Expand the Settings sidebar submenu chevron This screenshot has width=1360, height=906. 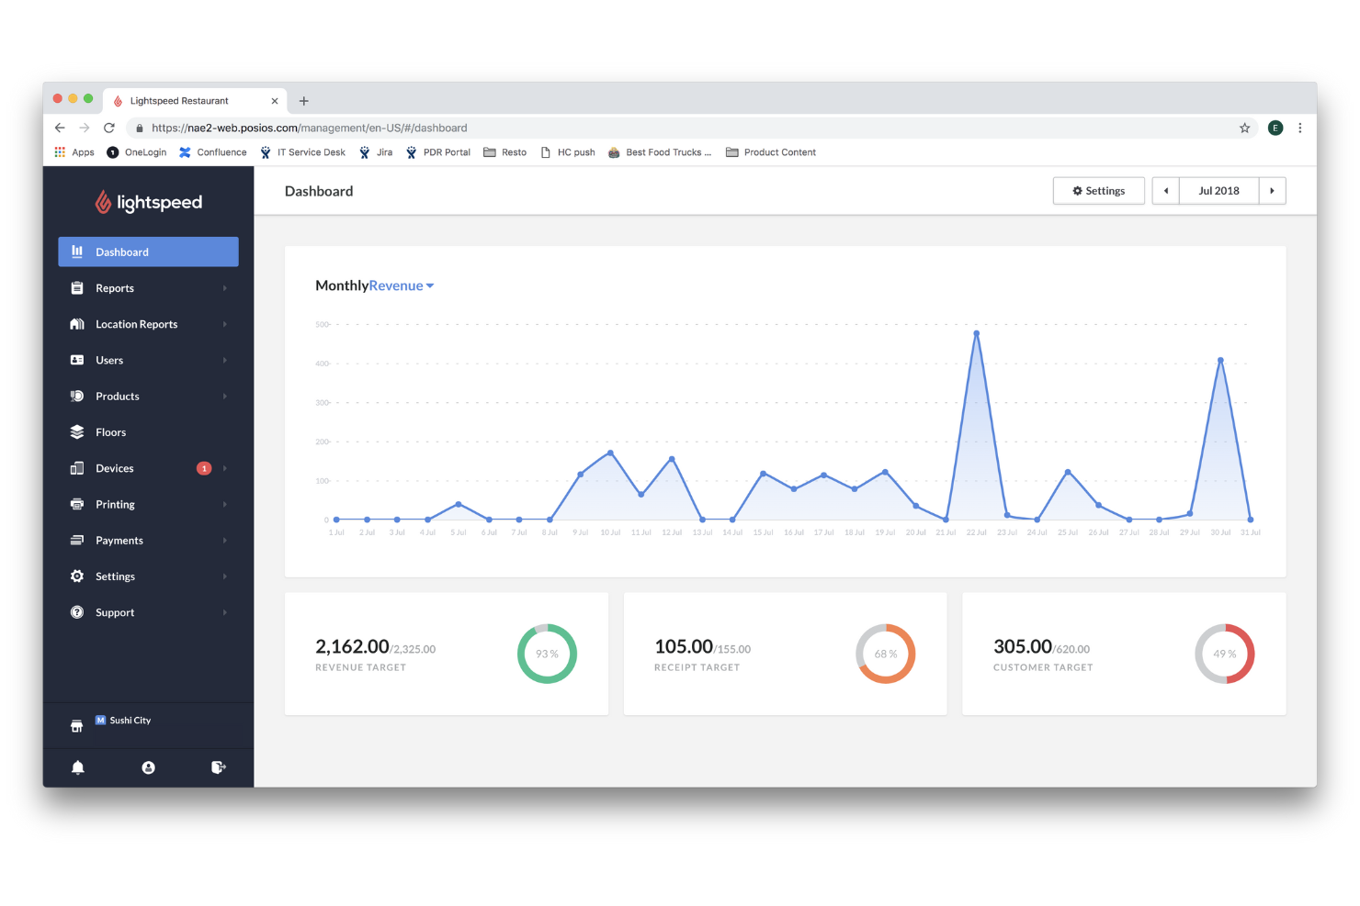(x=225, y=576)
